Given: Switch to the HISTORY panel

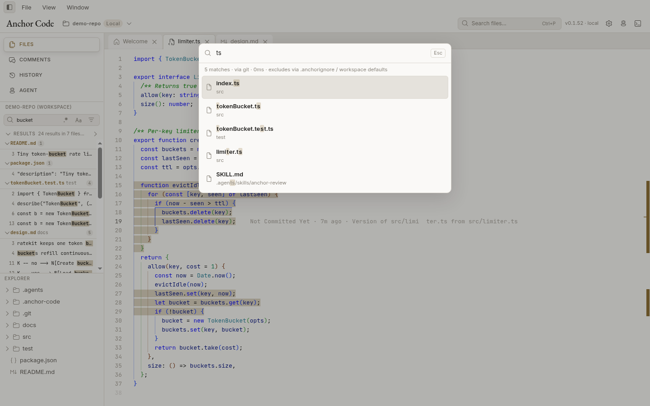Looking at the screenshot, I should point(51,75).
